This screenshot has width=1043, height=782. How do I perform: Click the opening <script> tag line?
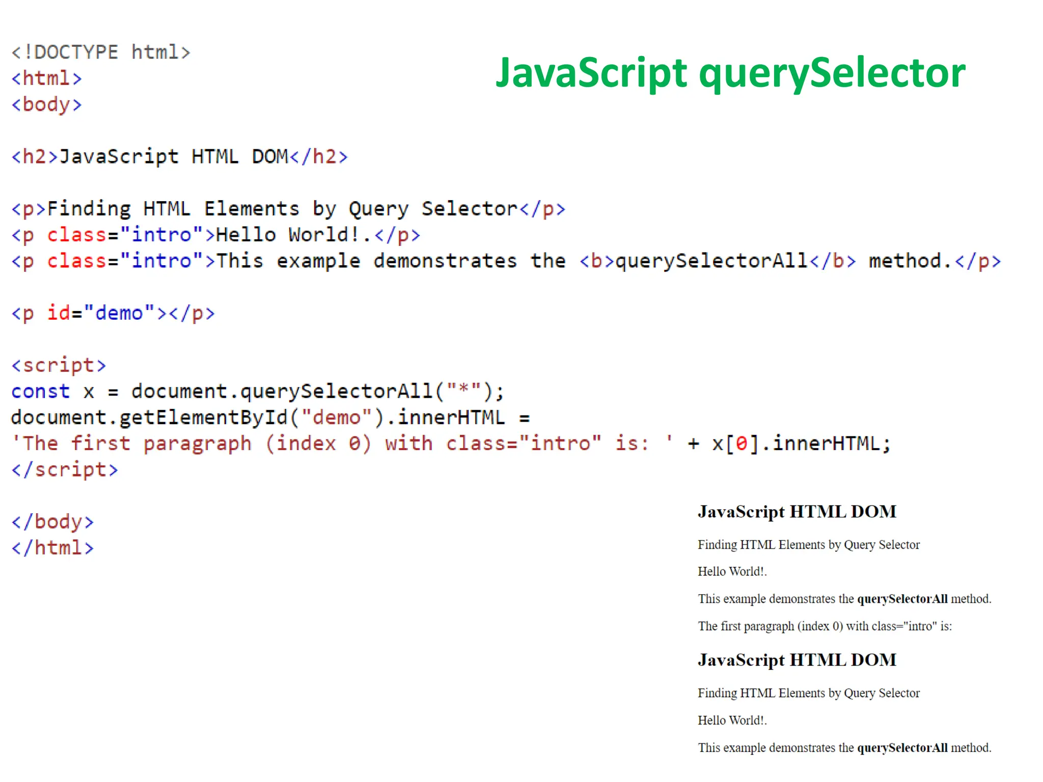(59, 366)
